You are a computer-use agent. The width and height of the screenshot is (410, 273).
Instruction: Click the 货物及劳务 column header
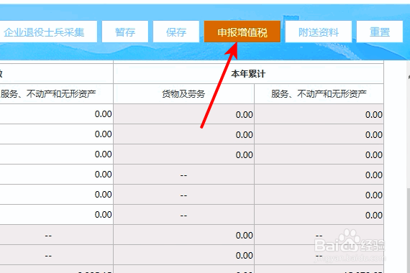coord(183,94)
